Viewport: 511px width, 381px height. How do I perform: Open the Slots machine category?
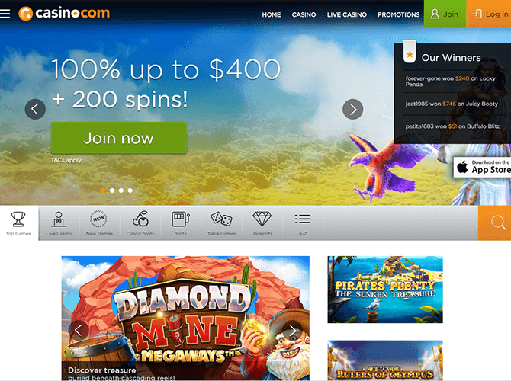(181, 223)
